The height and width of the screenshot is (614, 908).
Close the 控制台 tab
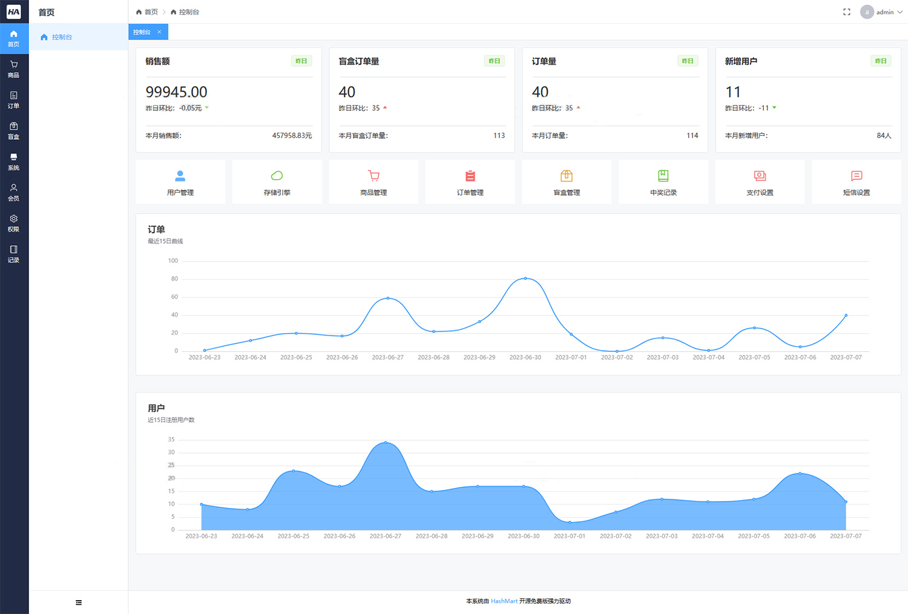tap(160, 31)
